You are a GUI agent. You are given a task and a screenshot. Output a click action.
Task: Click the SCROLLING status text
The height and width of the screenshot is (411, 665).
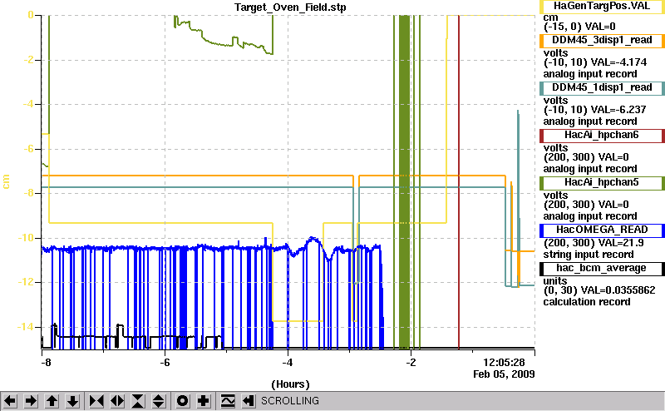289,401
